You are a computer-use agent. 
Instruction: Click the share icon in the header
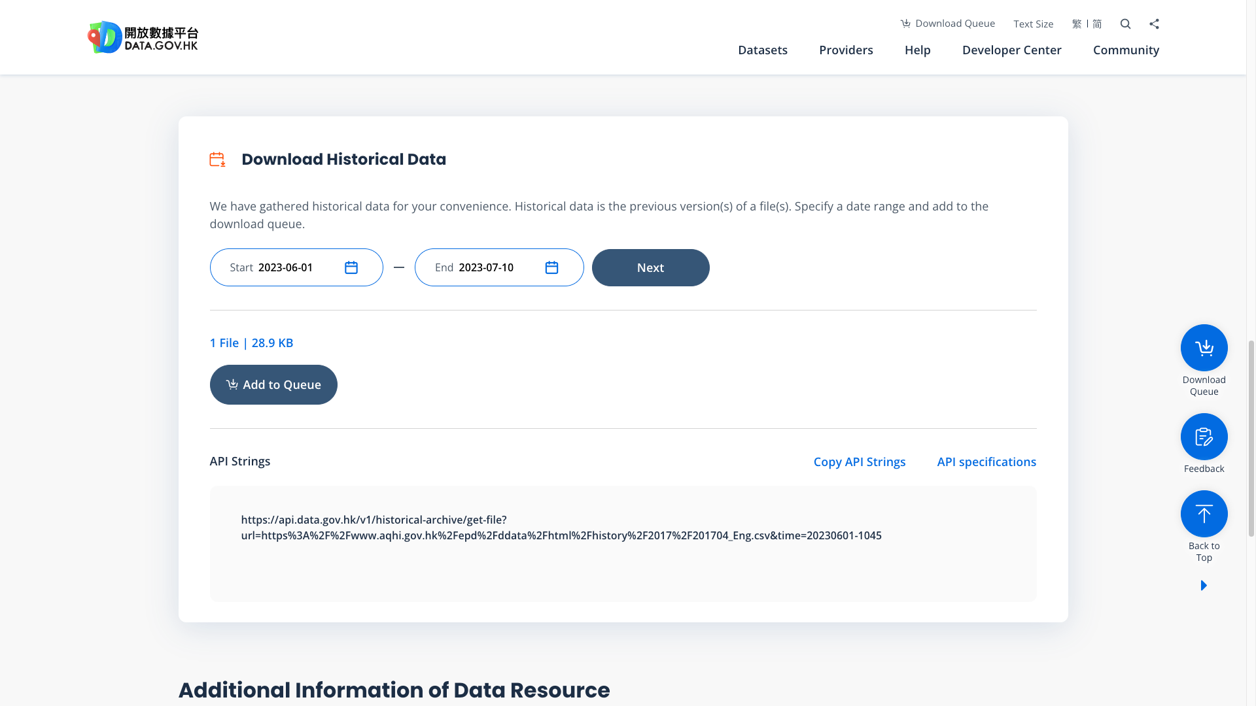[1154, 24]
